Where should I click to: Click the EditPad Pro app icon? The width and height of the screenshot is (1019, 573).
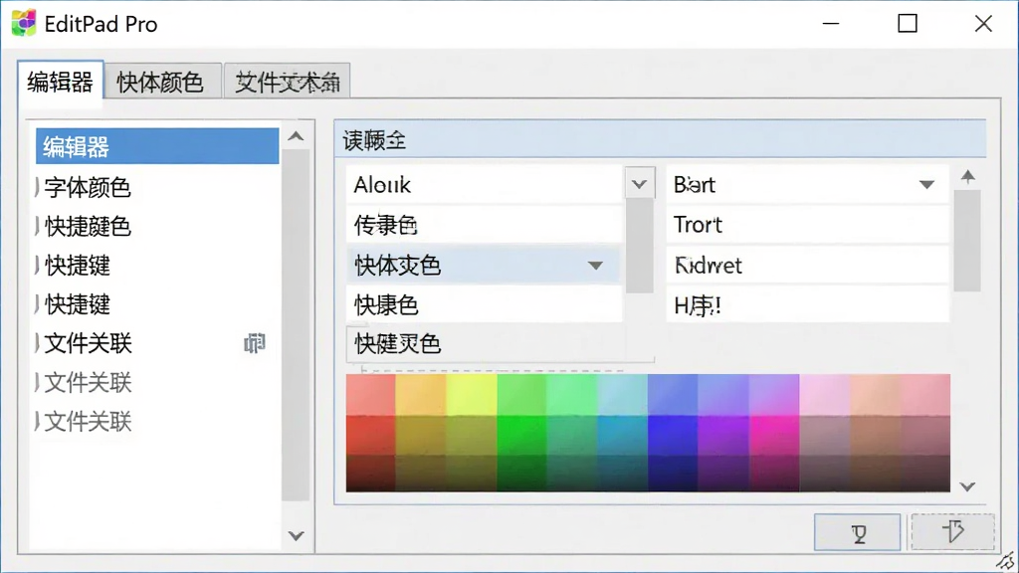(24, 24)
